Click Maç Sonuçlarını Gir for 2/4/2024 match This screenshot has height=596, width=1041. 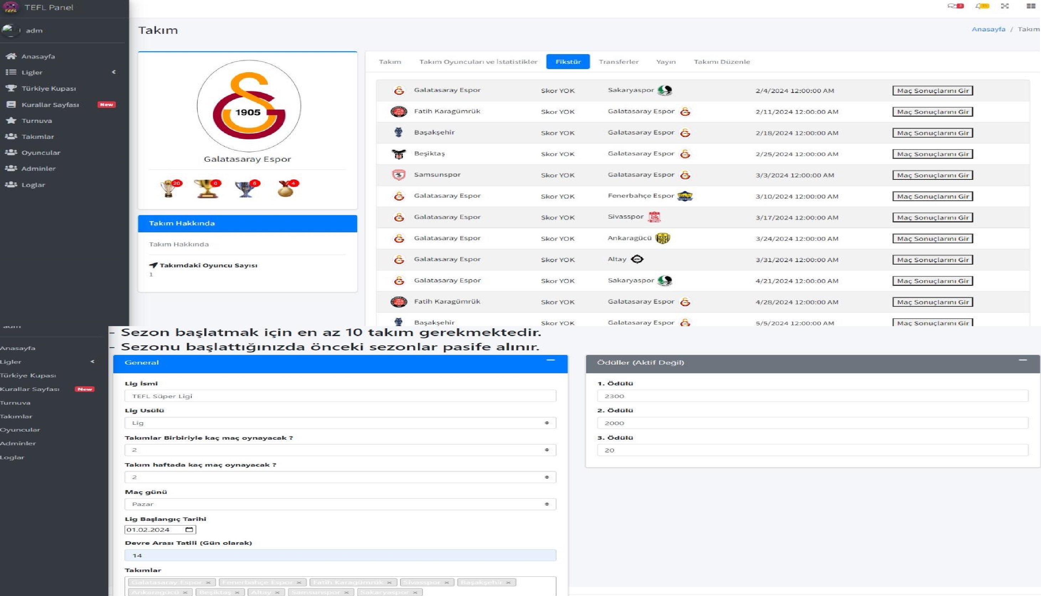tap(932, 90)
